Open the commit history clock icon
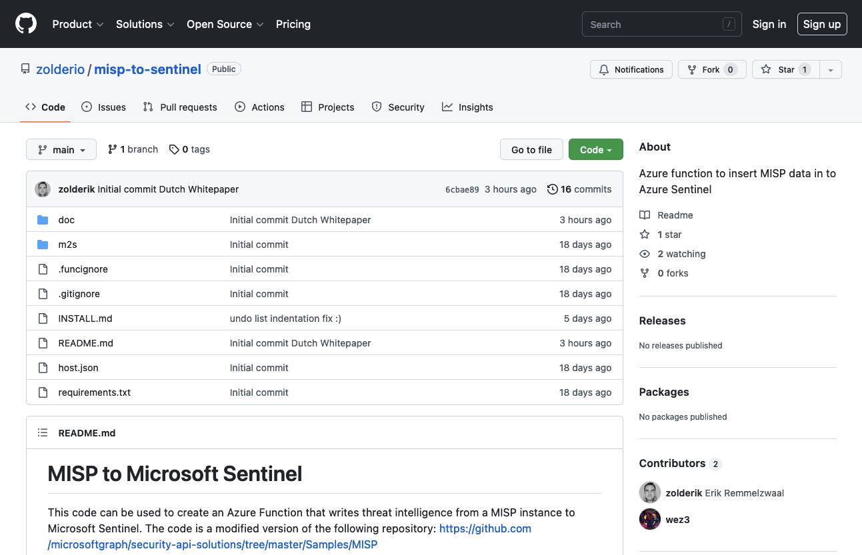Screen dimensions: 862x555 [x=552, y=189]
